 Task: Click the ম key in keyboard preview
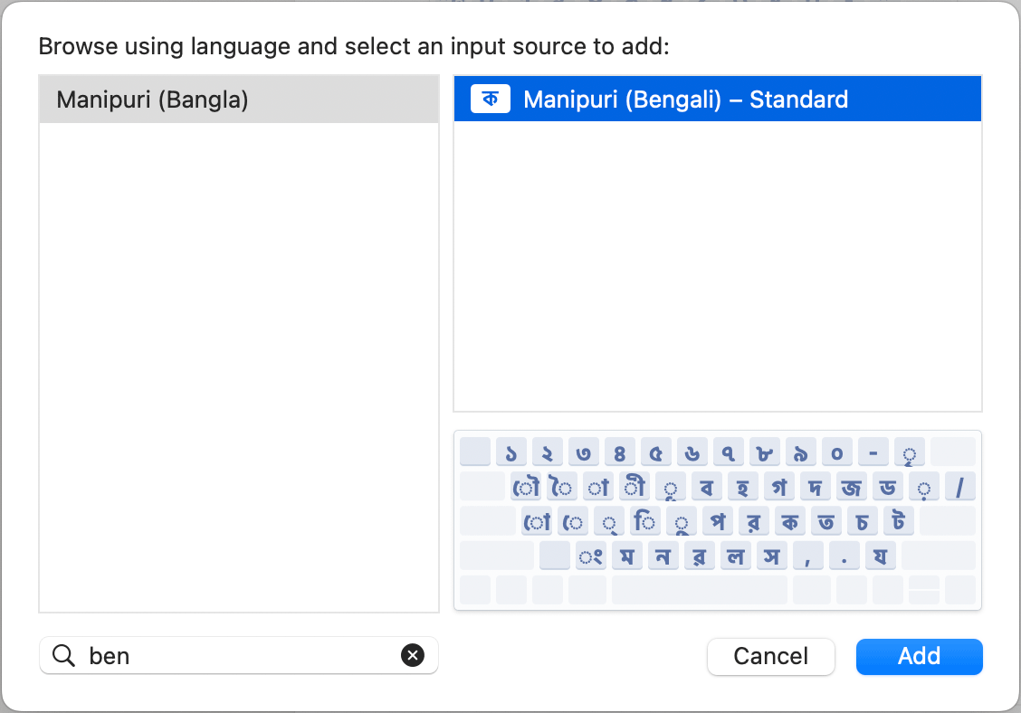tap(627, 556)
